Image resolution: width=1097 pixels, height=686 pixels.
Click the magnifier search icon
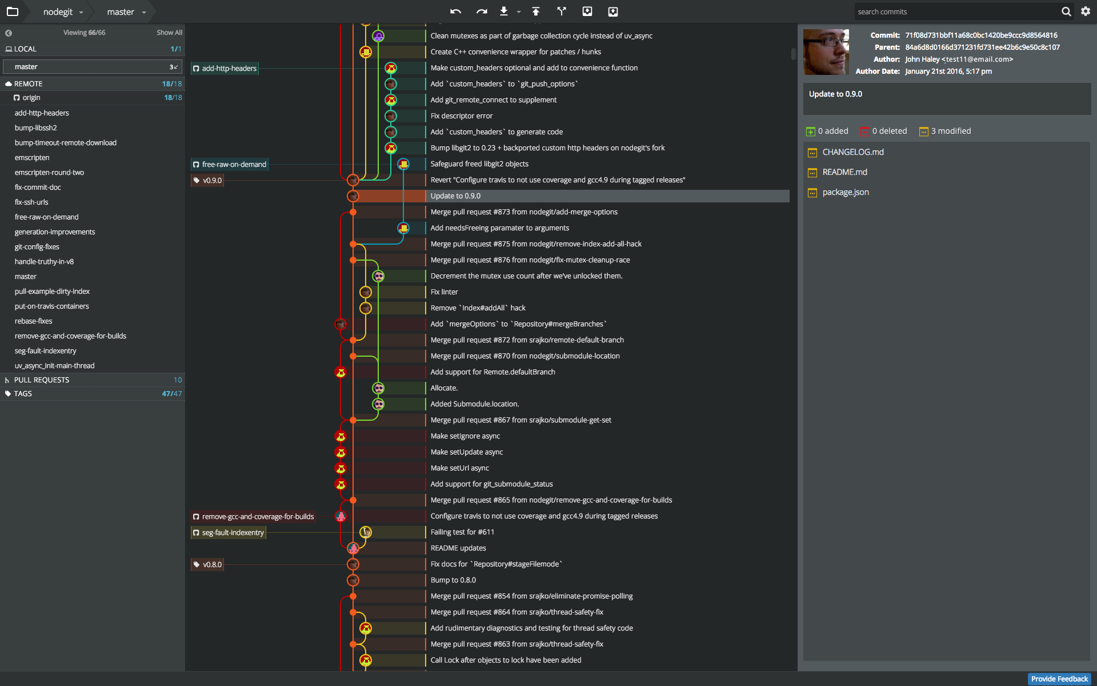pos(1066,11)
